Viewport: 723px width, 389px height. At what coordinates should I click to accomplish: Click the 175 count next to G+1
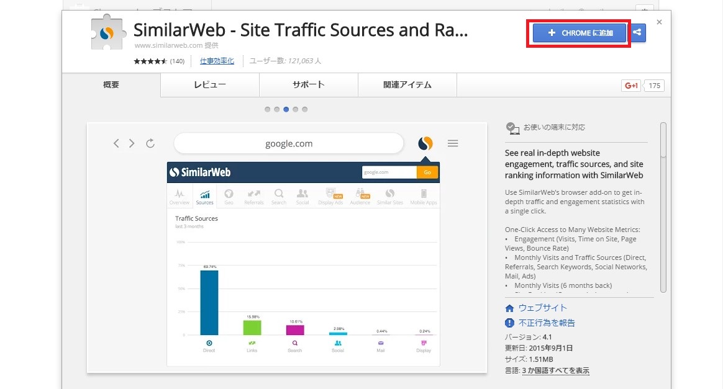tap(654, 85)
